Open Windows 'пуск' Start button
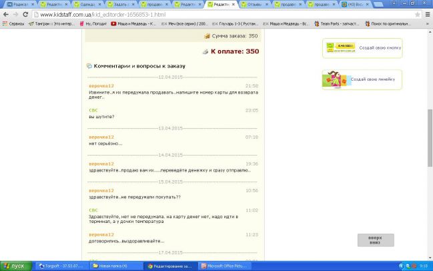 (x=14, y=266)
